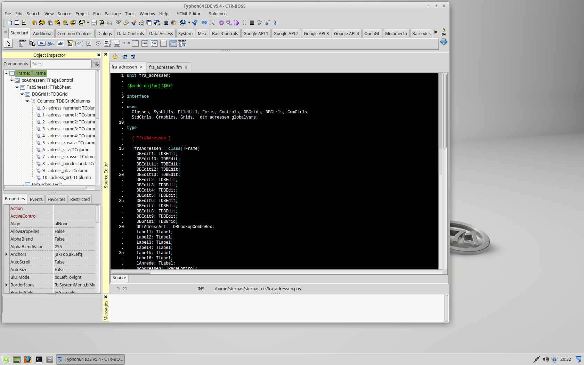
Task: Pick the TMainMenu component icon
Action: (x=22, y=43)
